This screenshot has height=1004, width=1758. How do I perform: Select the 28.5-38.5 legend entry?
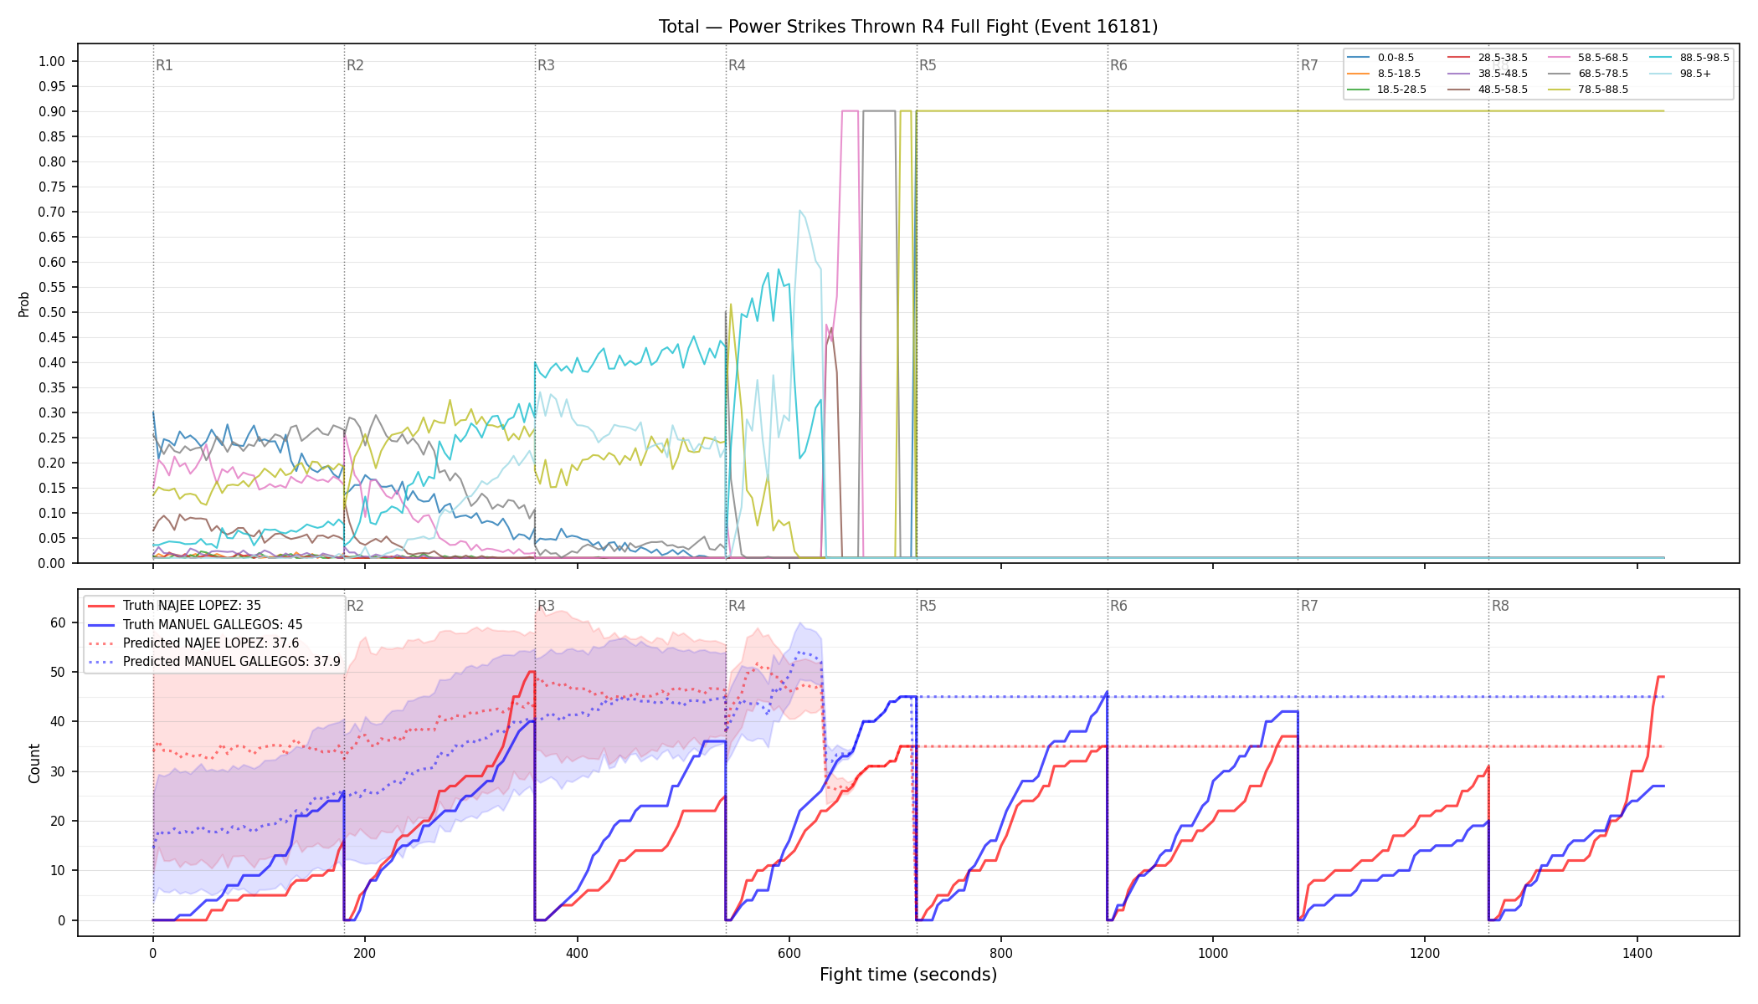pyautogui.click(x=1488, y=58)
